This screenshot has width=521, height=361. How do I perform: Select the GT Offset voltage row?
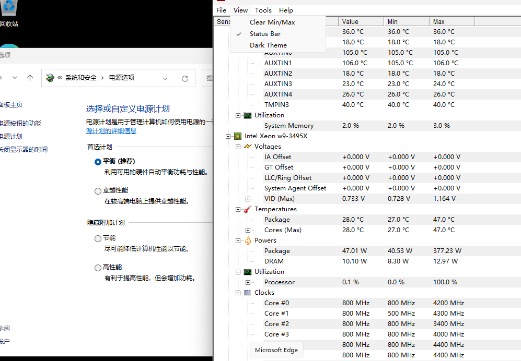click(x=392, y=167)
